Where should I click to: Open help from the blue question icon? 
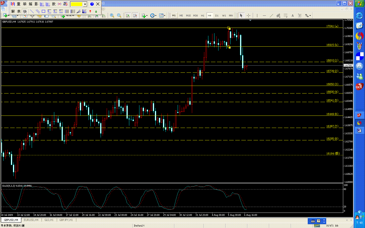[92, 4]
